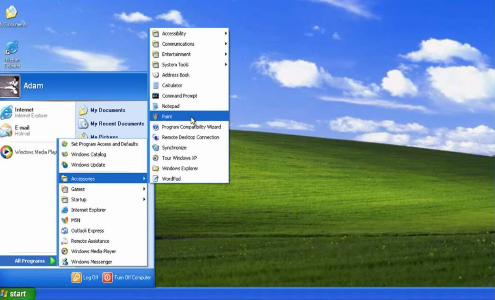Click the MSN butterfly icon
Viewport: 495px width, 300px height.
tap(65, 220)
